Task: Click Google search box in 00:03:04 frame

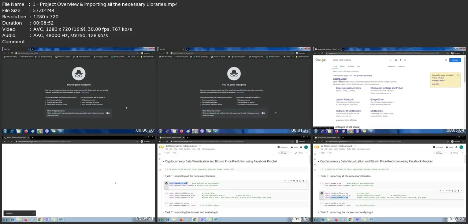Action: click(359, 60)
